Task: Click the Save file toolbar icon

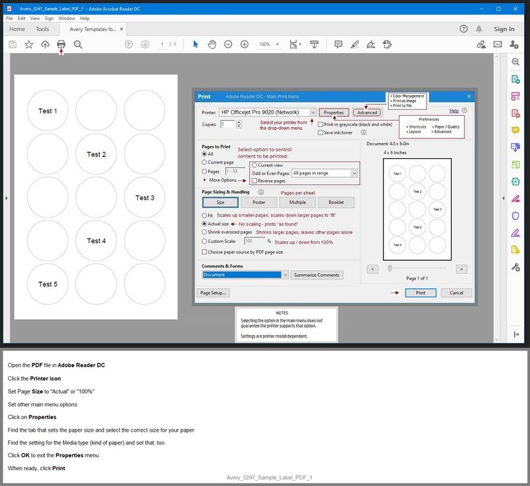Action: [x=13, y=44]
